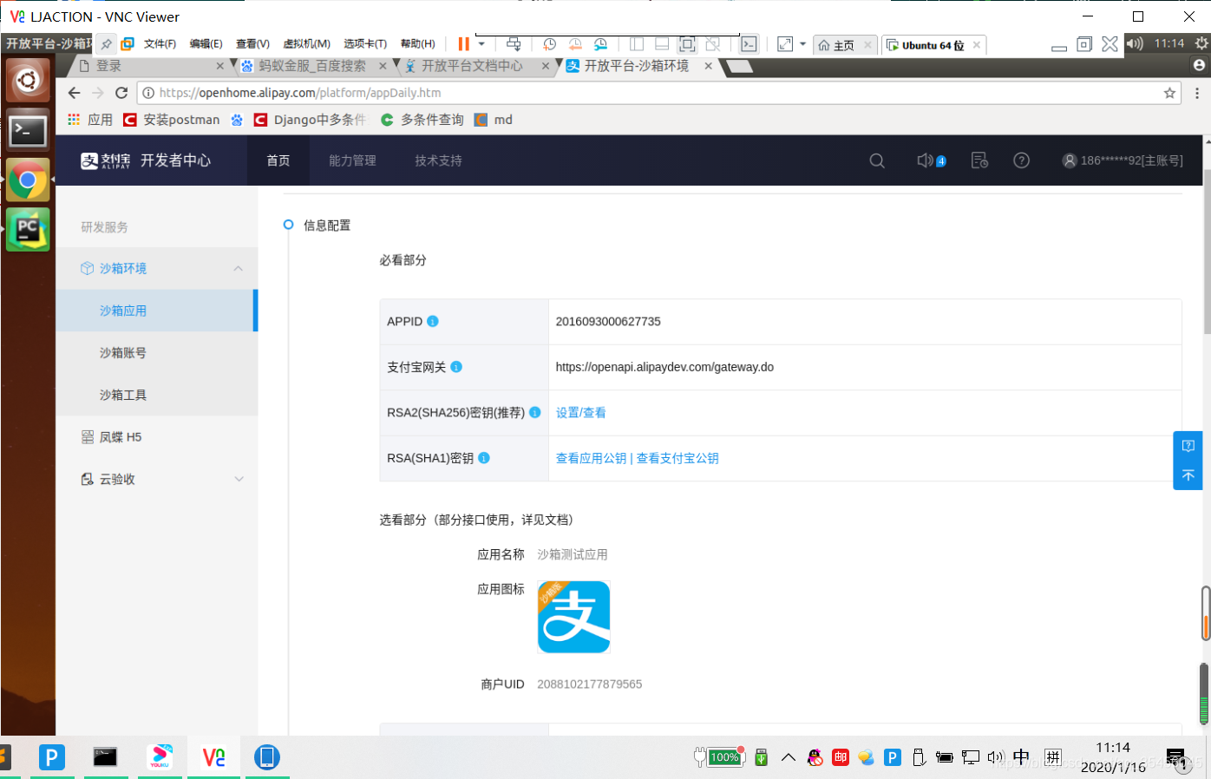Switch to 登录 Chrome tab
The height and width of the screenshot is (779, 1211).
point(147,66)
